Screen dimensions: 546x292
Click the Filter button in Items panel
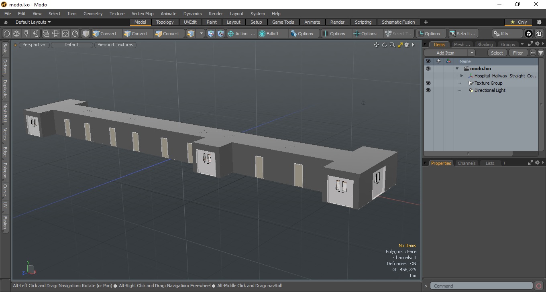518,53
